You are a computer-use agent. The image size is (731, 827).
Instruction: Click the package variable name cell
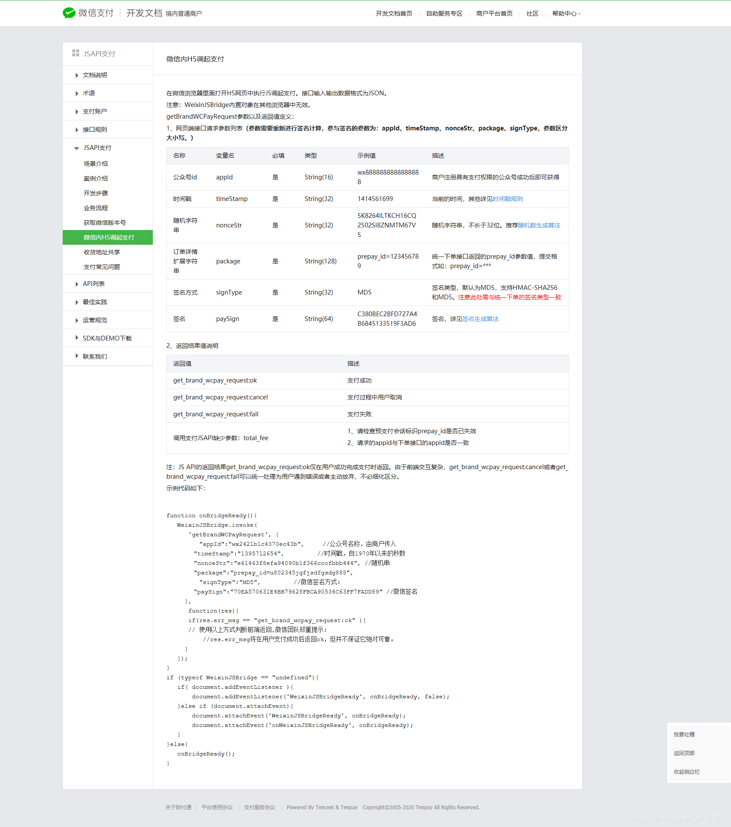coord(228,261)
